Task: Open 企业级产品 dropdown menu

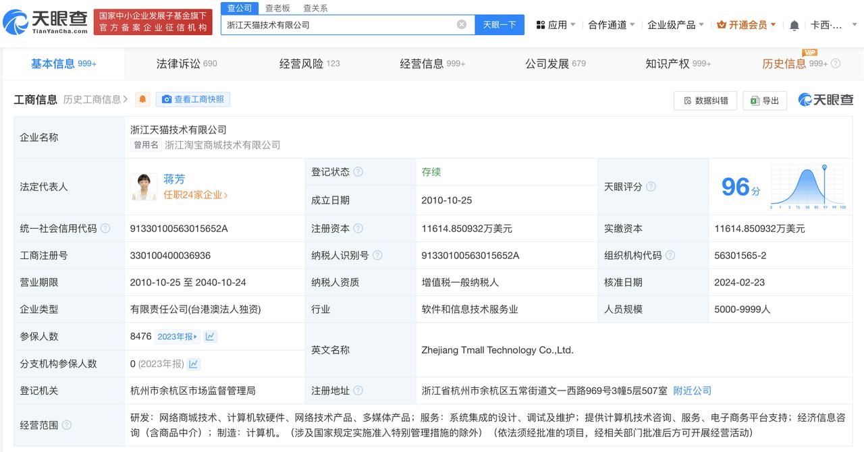Action: (x=676, y=25)
